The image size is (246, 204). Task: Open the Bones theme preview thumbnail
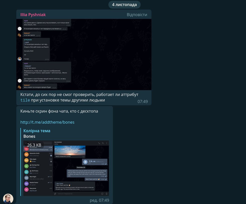[x=66, y=168]
